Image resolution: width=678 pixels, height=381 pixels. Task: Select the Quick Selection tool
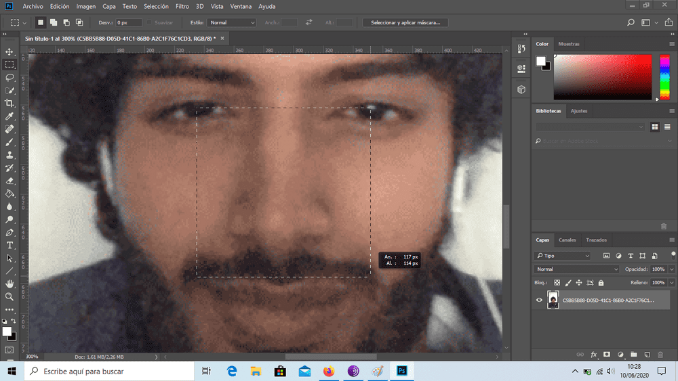click(x=9, y=91)
